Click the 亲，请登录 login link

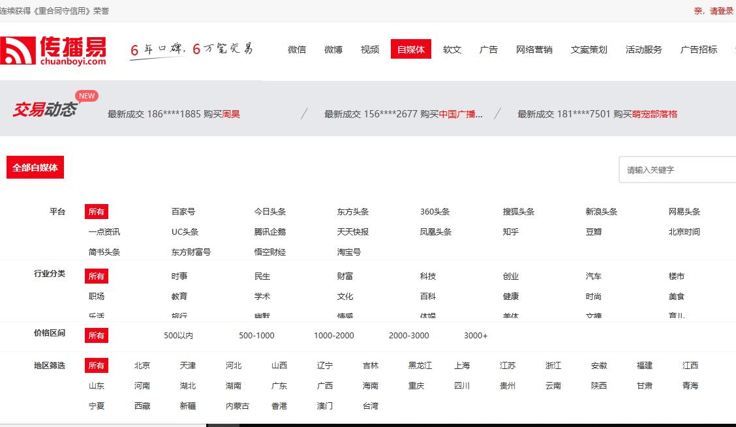pyautogui.click(x=713, y=11)
